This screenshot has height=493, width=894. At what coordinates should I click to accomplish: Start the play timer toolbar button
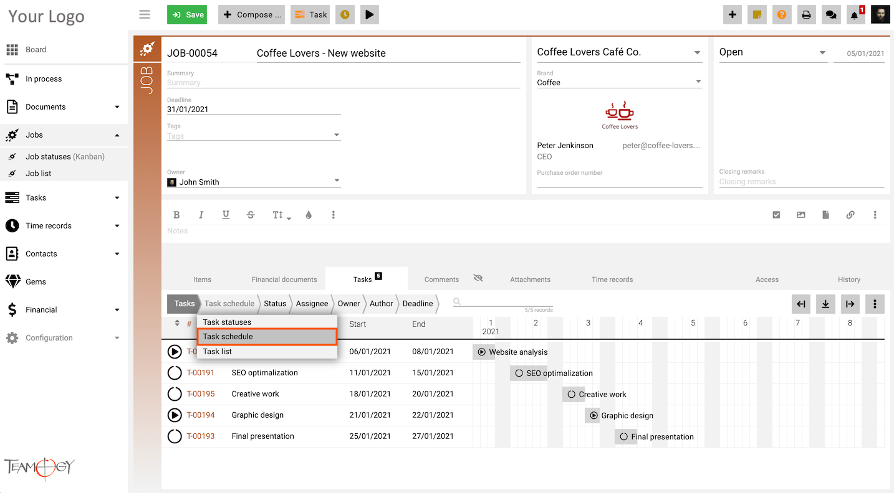tap(370, 14)
